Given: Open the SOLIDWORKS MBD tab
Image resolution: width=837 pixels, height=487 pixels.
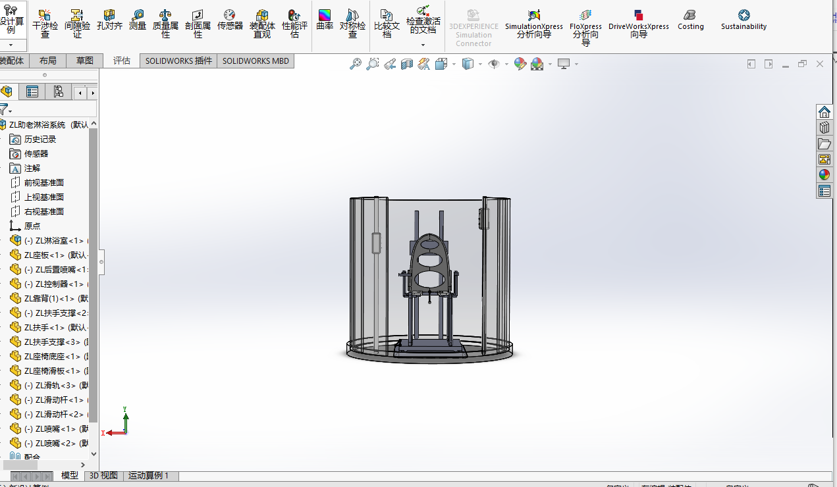Looking at the screenshot, I should tap(256, 61).
